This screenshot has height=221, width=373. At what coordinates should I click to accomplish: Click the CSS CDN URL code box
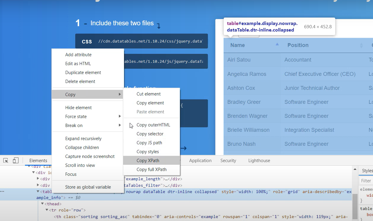(142, 41)
